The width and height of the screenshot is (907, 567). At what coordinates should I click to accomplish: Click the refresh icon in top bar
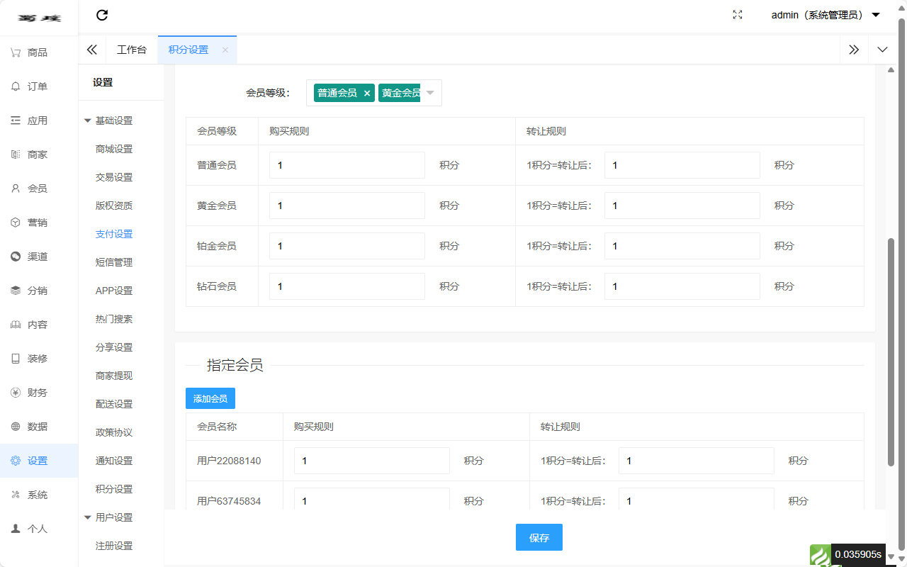tap(102, 15)
